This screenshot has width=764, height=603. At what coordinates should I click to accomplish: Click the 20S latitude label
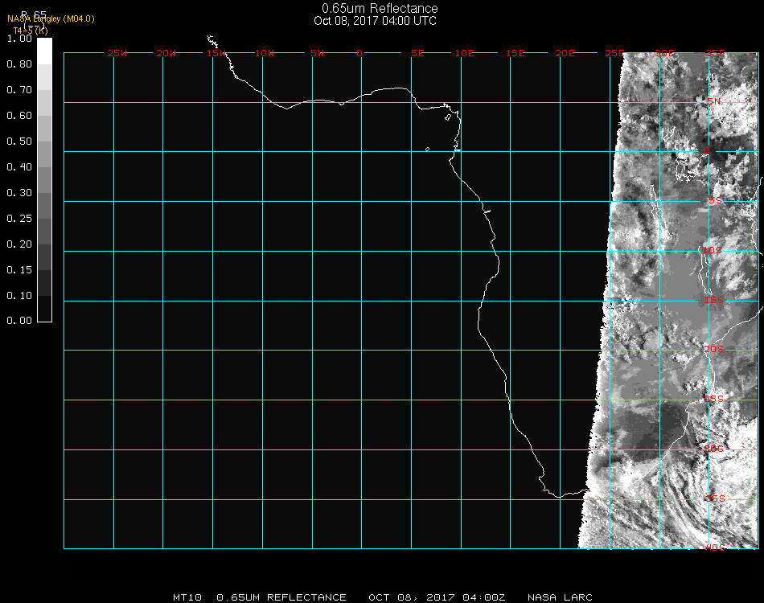pos(714,350)
